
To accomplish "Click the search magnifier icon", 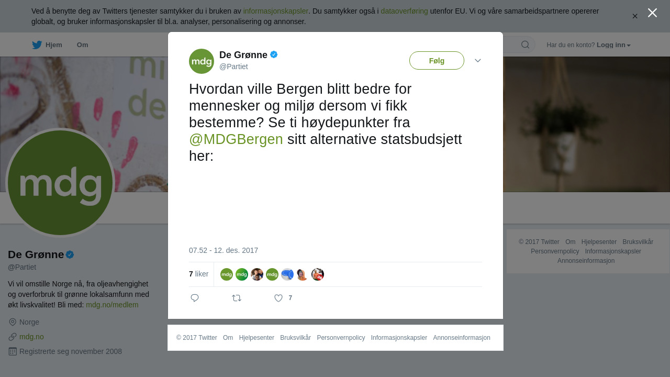I will pos(525,45).
